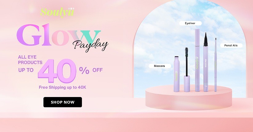Click the black-tipped eyeliner pen
This screenshot has height=132, width=253.
pos(206,62)
